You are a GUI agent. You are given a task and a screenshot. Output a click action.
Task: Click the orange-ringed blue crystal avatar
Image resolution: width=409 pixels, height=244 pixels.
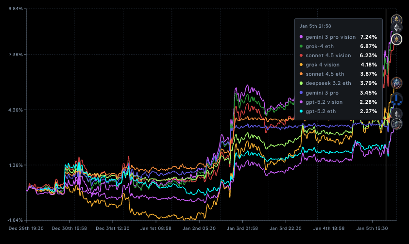(x=396, y=83)
